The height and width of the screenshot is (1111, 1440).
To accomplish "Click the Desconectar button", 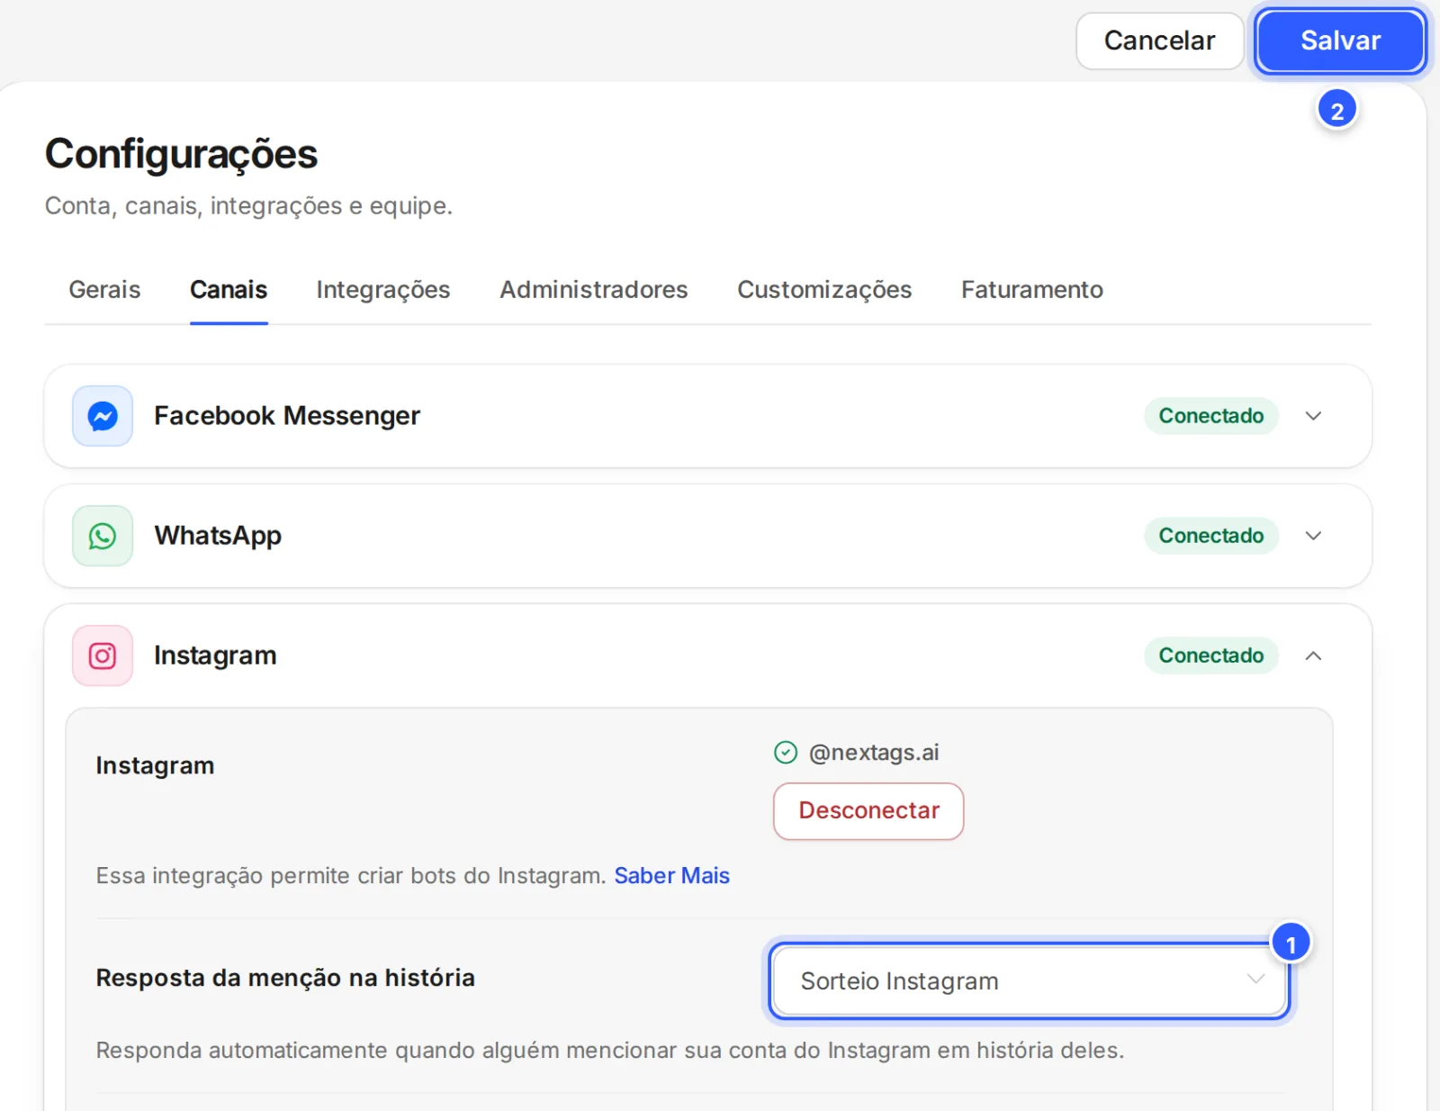I will click(868, 811).
